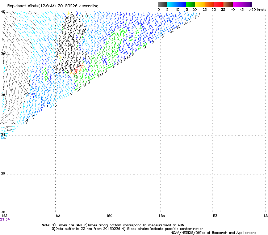The image size is (268, 235).
Task: Click the title 'Rapidscat Winds(12.5KM) 20150226 ascending'
Action: (x=53, y=6)
